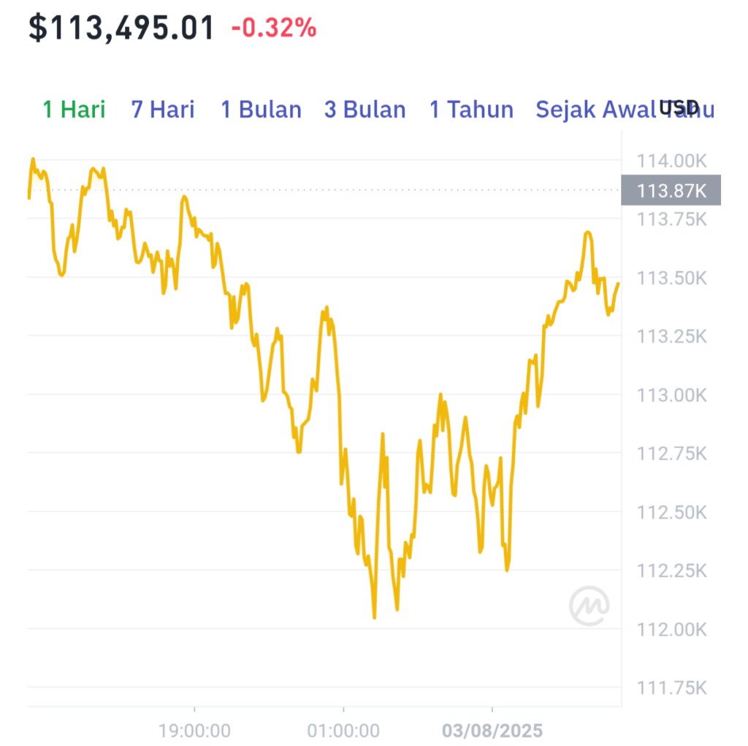The height and width of the screenshot is (746, 748).
Task: Click the -0.32% change indicator
Action: click(x=274, y=28)
